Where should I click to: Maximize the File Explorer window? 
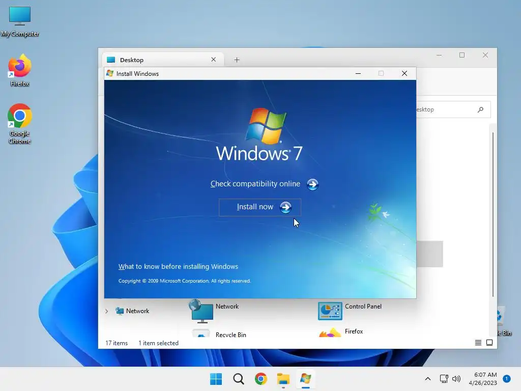[462, 55]
